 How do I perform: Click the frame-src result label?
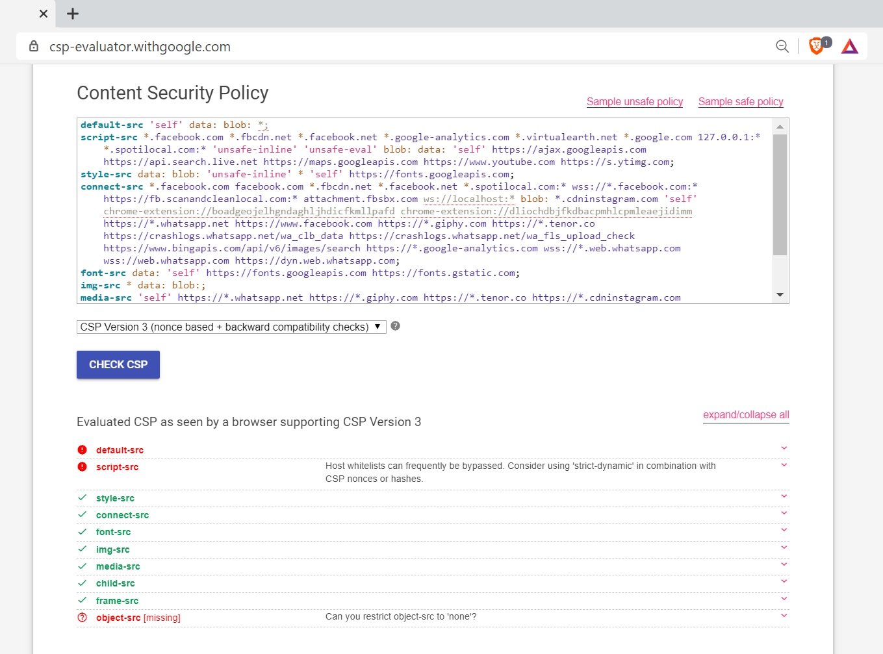(117, 601)
